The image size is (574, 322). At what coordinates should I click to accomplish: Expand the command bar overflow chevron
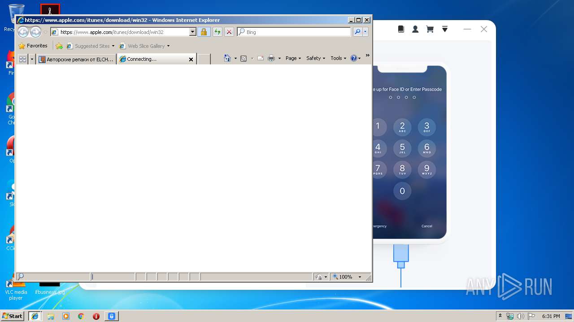pos(368,55)
